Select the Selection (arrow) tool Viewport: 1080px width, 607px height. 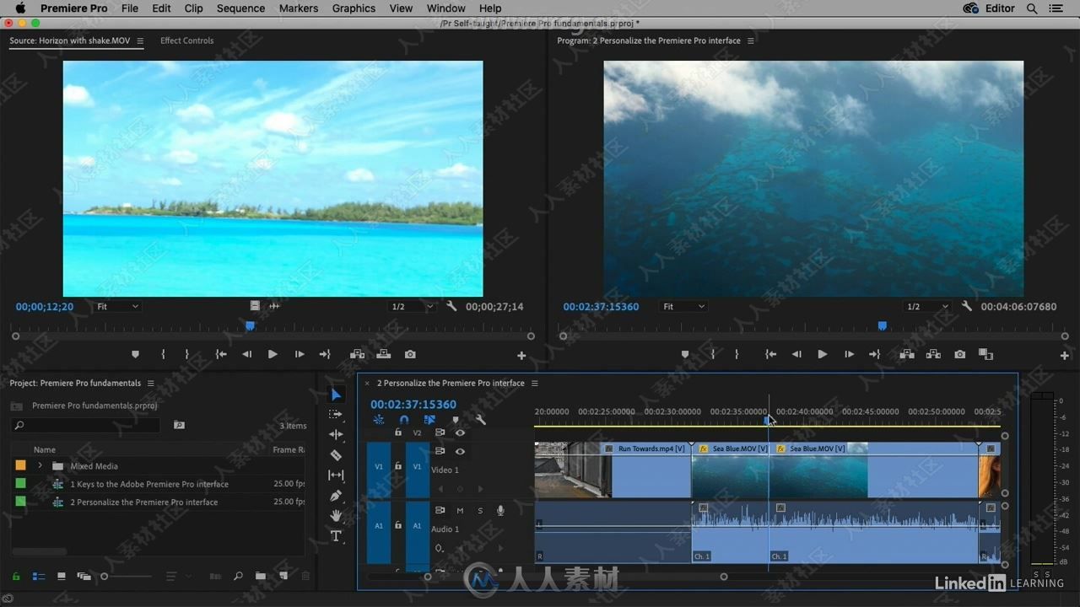click(x=336, y=395)
